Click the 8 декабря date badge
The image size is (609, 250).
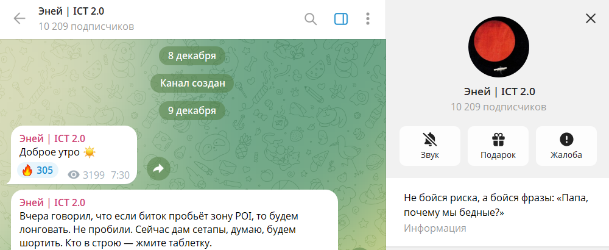pyautogui.click(x=192, y=55)
